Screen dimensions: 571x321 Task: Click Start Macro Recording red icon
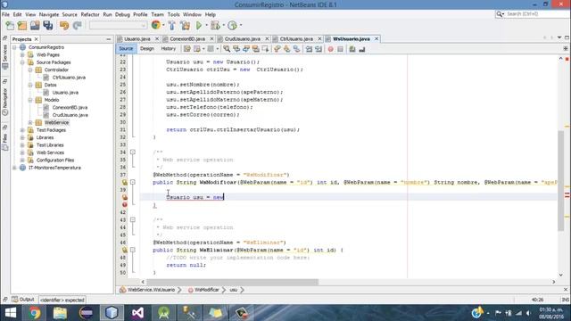pos(331,49)
